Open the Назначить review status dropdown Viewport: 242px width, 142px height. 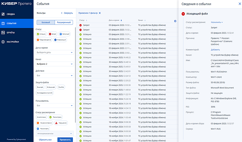217,22
